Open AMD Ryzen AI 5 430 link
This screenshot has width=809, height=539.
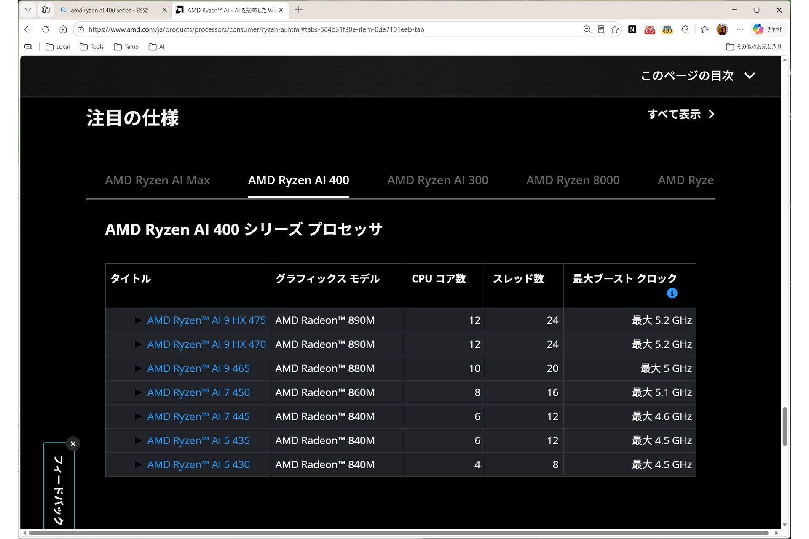point(198,464)
